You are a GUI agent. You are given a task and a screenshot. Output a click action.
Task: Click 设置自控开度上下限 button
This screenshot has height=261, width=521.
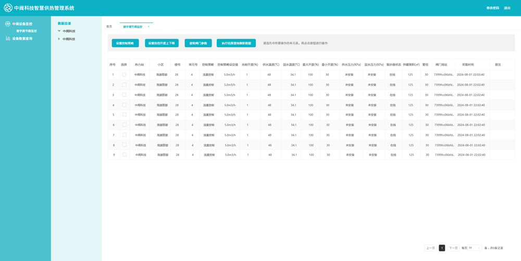point(162,43)
